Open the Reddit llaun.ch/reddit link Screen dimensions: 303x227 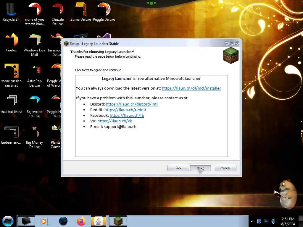click(125, 110)
